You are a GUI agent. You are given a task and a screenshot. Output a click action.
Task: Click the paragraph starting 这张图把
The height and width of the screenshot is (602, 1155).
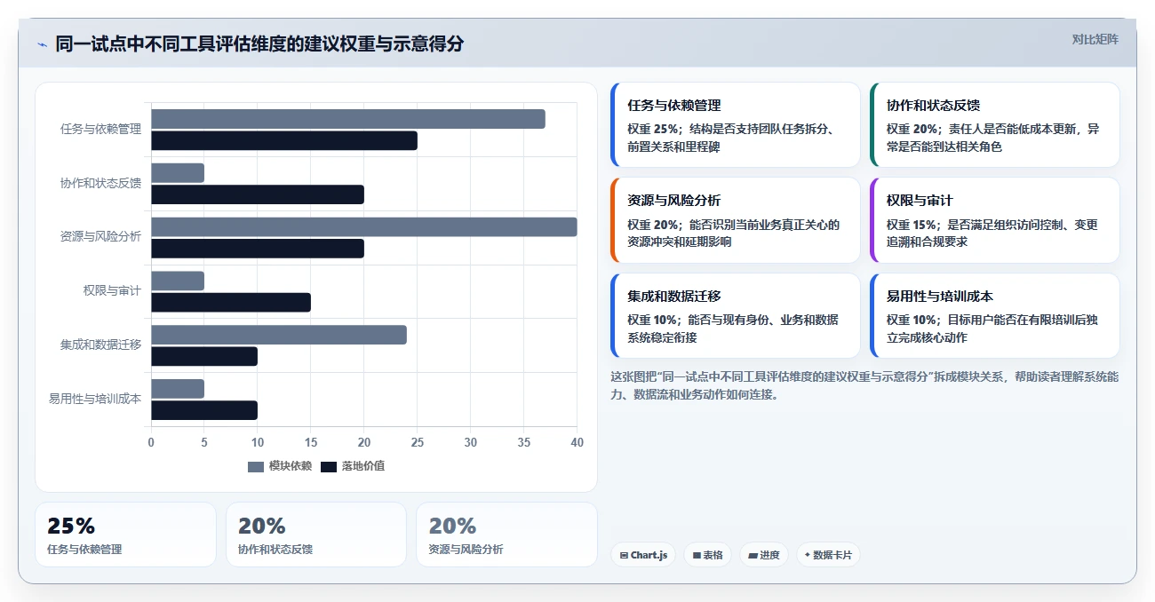864,385
